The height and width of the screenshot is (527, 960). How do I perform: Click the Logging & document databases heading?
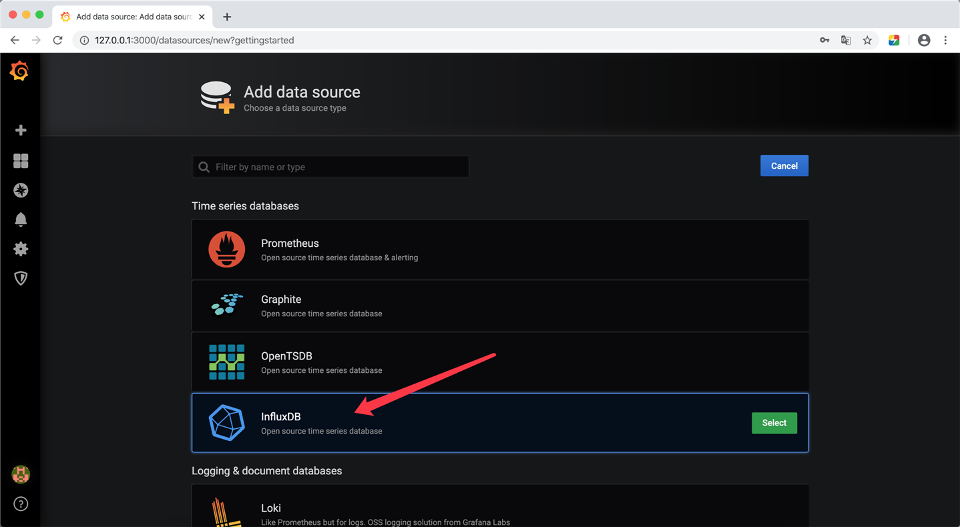pos(266,471)
